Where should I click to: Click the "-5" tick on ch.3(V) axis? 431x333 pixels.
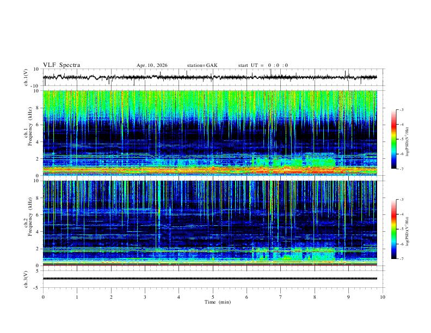pos(37,288)
